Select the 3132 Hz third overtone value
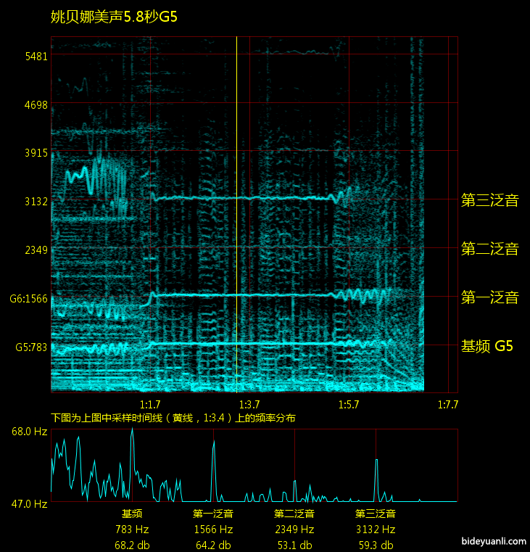The height and width of the screenshot is (552, 530). click(376, 530)
